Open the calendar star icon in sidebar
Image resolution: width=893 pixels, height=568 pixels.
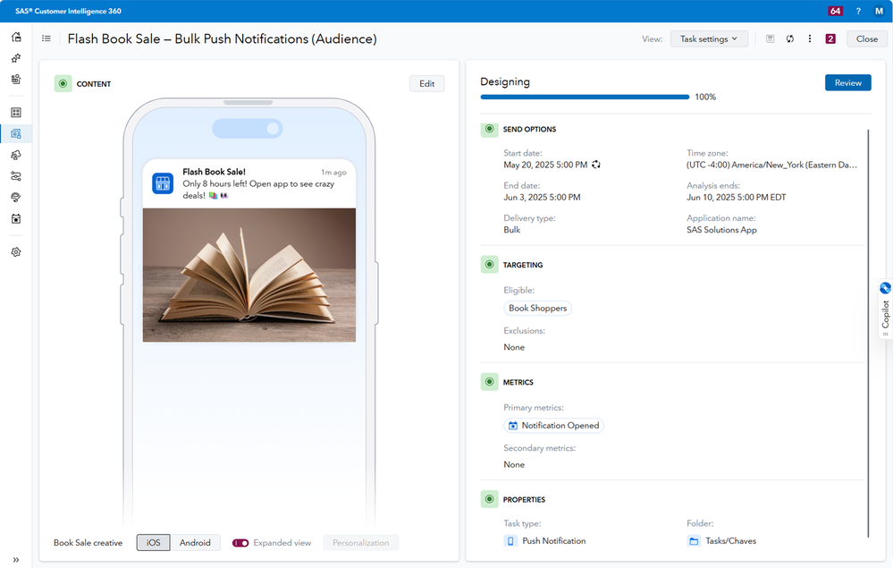[x=16, y=218]
